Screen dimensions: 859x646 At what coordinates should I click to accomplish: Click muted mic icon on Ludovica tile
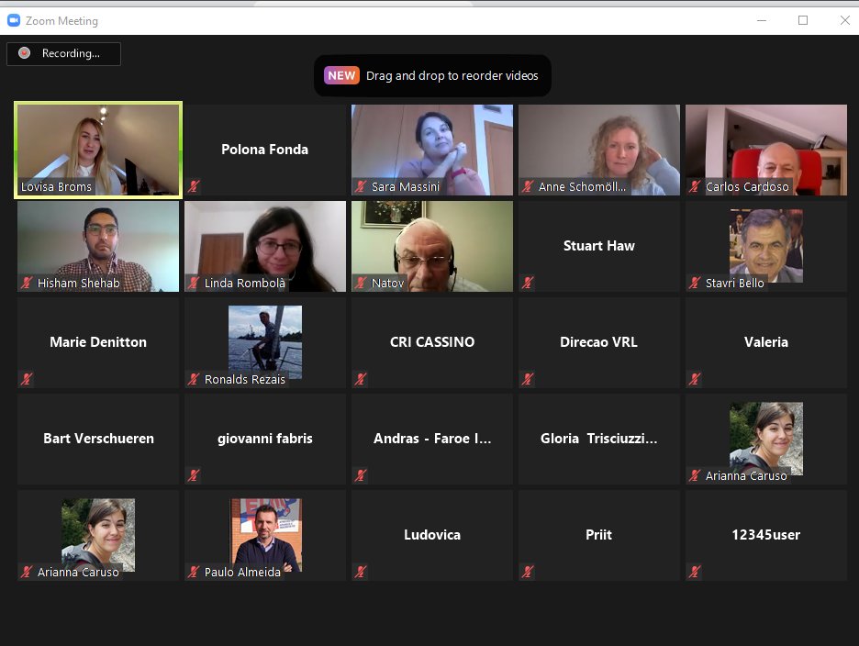click(361, 572)
